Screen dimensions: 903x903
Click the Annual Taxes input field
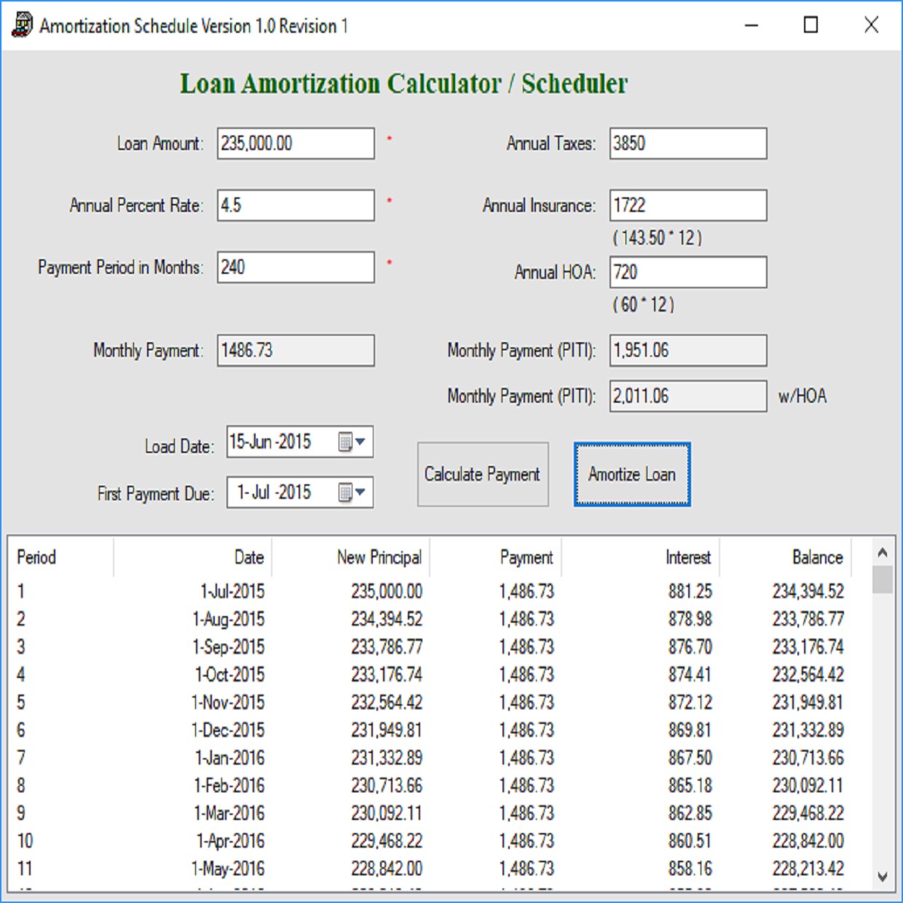tap(688, 143)
